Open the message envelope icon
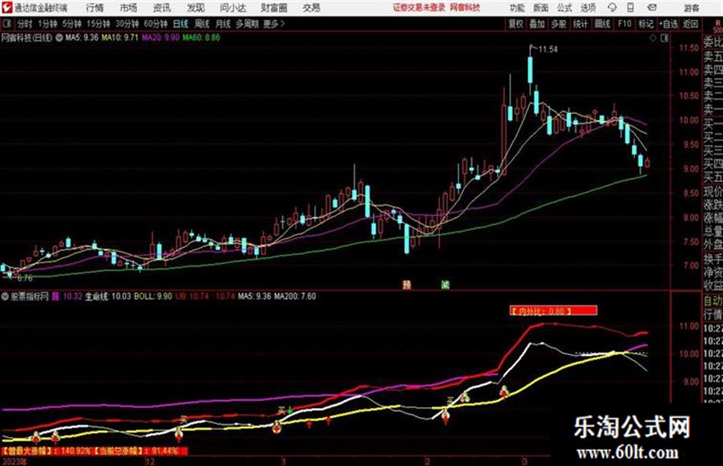This screenshot has height=466, width=723. coord(652,8)
